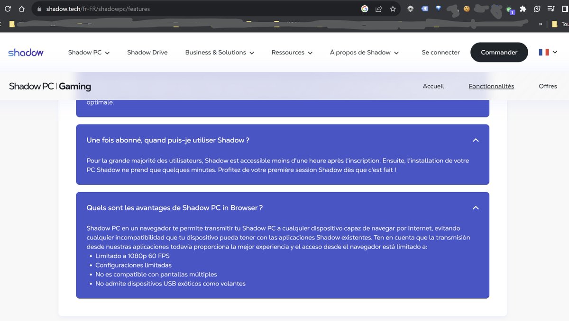
Task: Collapse the 'Une fois abonné' question chevron
Action: 476,140
